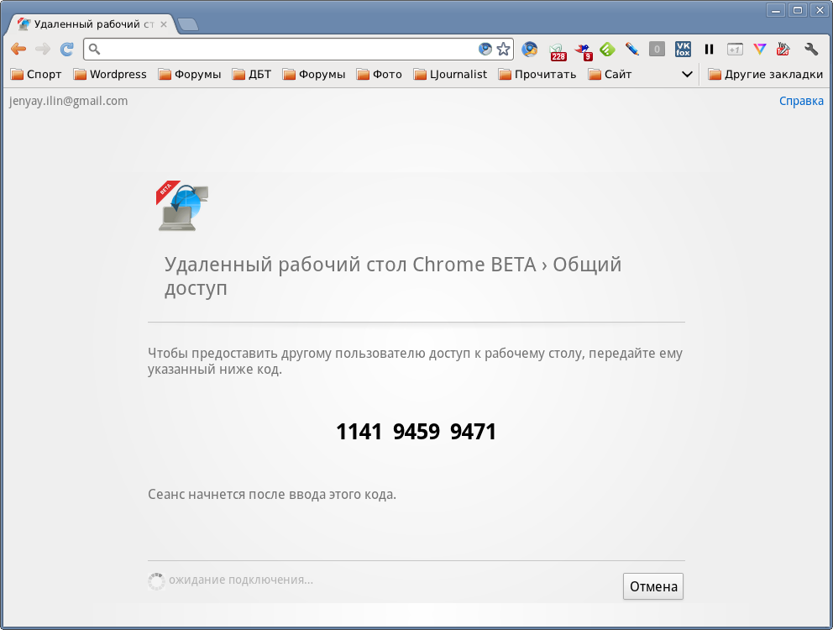833x630 pixels.
Task: Open the Сайт bookmarks folder
Action: point(610,75)
